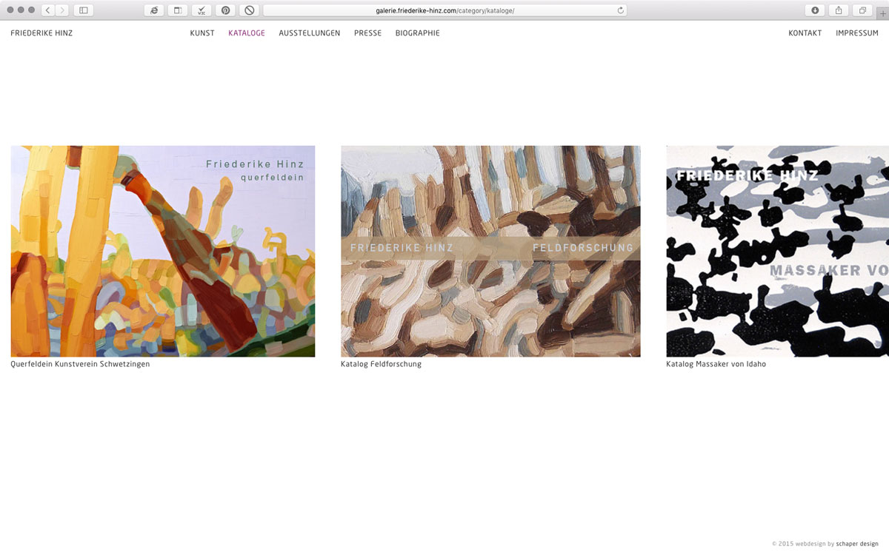The height and width of the screenshot is (555, 889).
Task: Click the schaper design footer link
Action: (x=857, y=544)
